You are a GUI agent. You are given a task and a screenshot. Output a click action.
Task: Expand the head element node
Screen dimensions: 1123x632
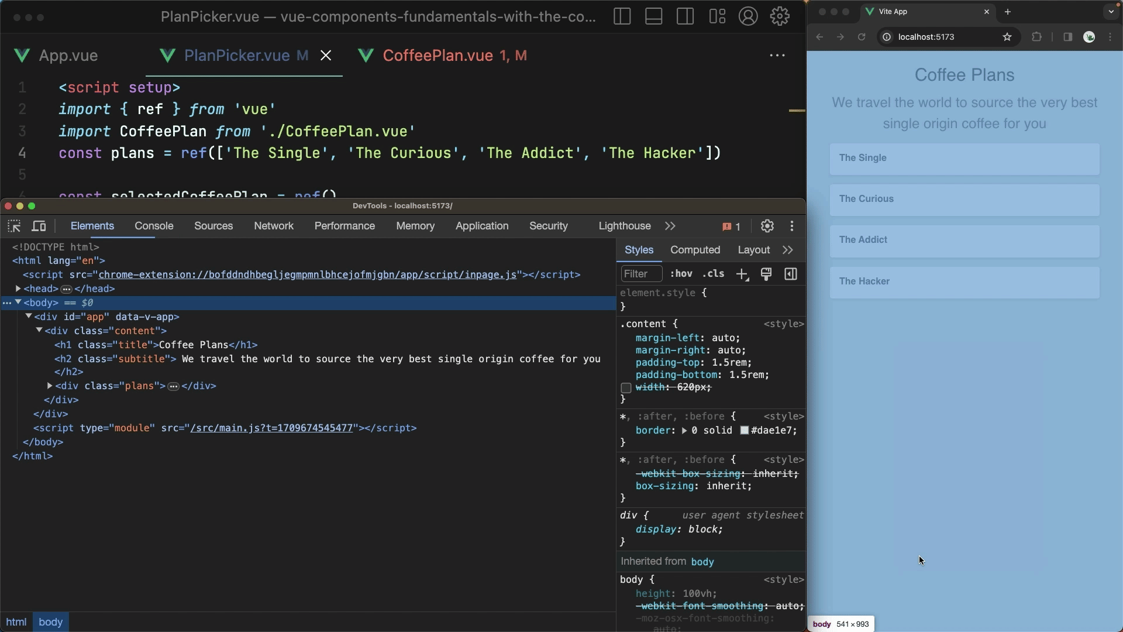(18, 288)
